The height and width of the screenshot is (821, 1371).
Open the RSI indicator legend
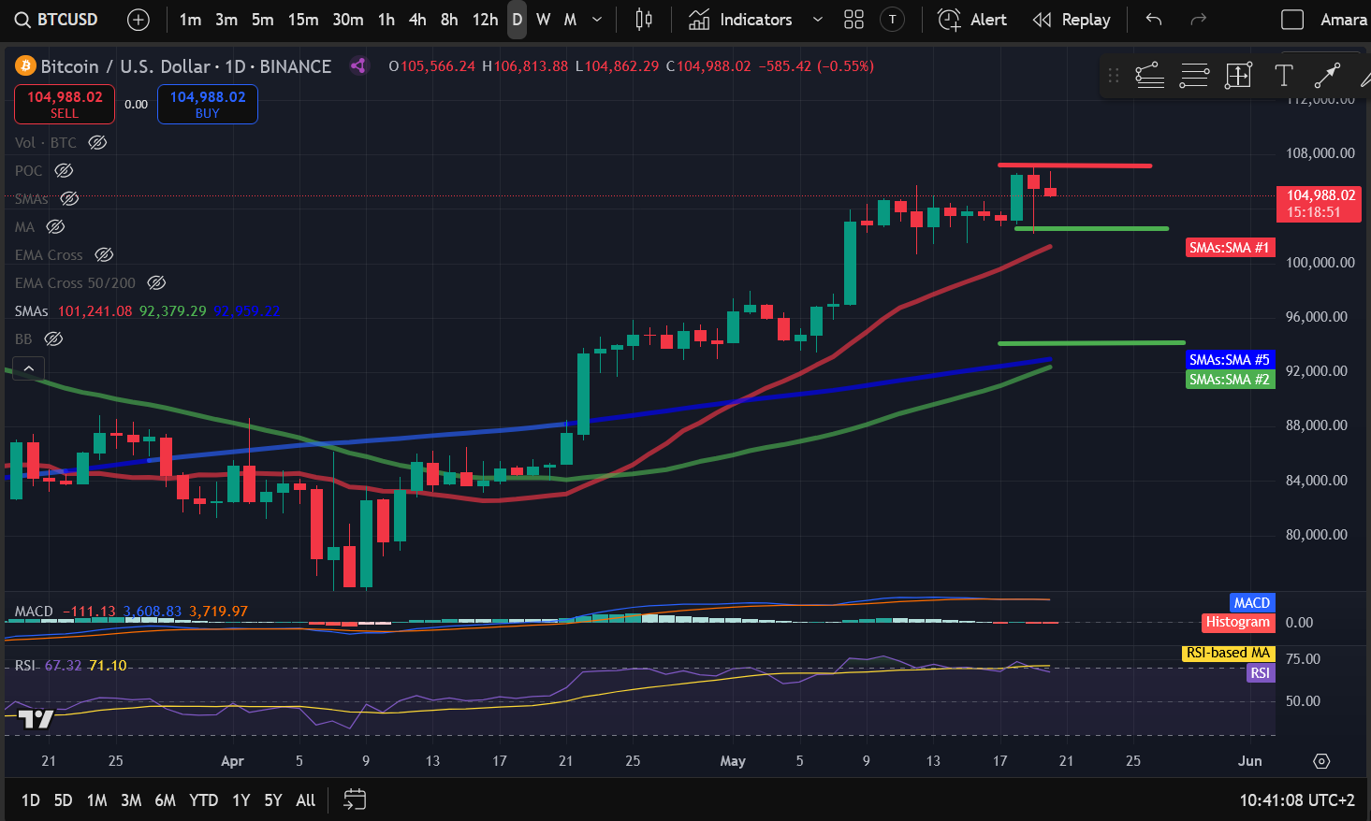25,666
